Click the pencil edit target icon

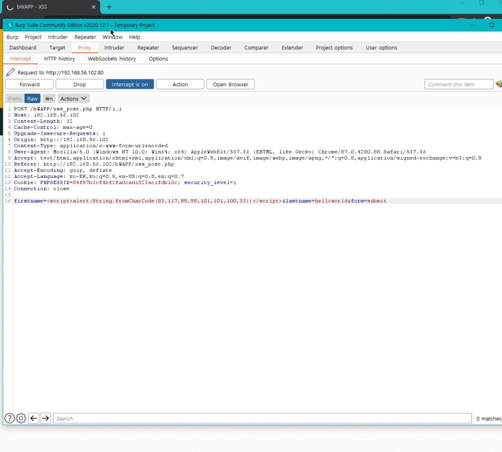(x=10, y=72)
